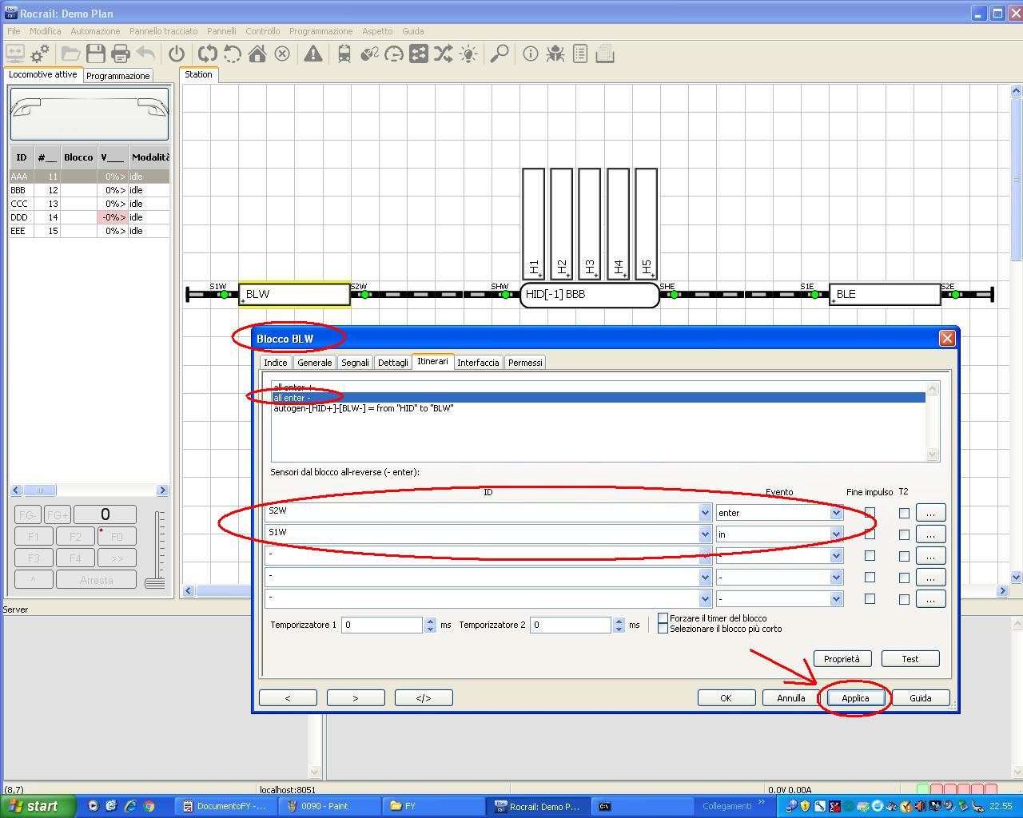The height and width of the screenshot is (818, 1023).
Task: Open the S1W sensor ID dropdown
Action: click(x=705, y=534)
